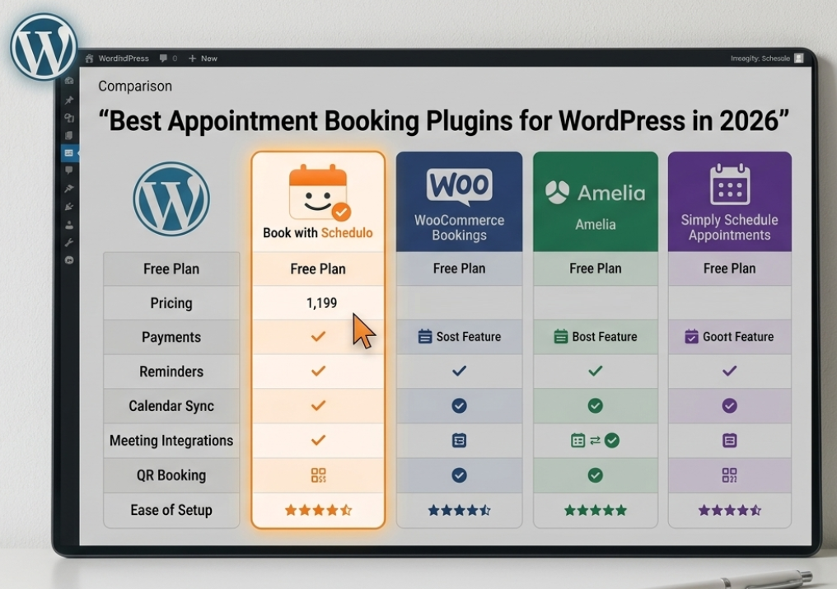Screen dimensions: 837x589
Task: Click the large WordPress logo badge
Action: tap(44, 47)
